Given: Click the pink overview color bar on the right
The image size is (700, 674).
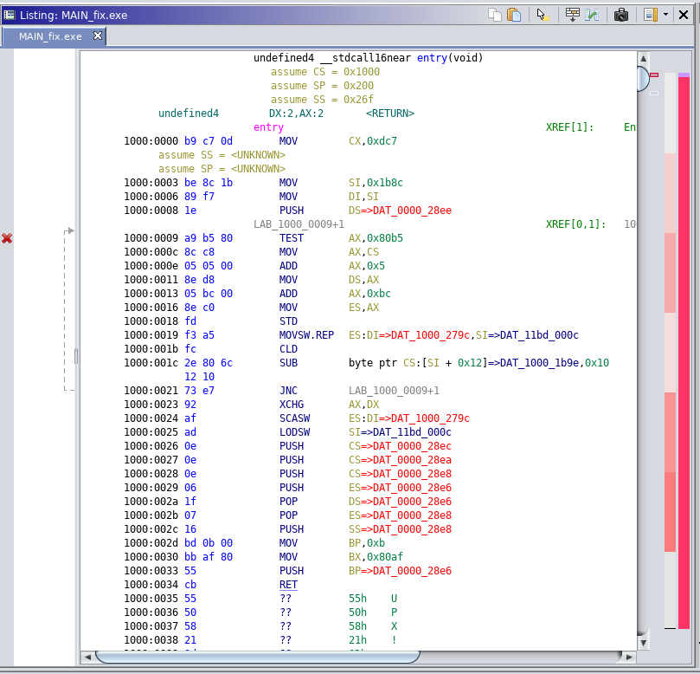Looking at the screenshot, I should point(684,347).
